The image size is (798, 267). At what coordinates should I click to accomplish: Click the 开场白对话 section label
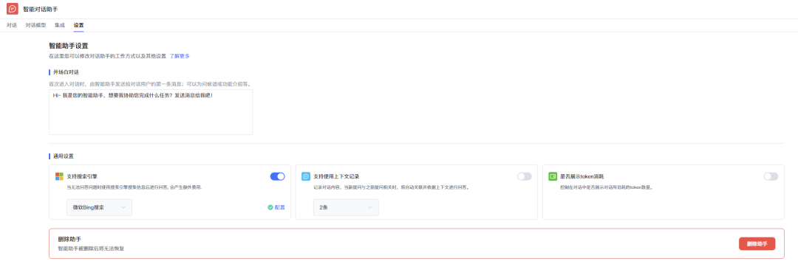click(x=66, y=72)
